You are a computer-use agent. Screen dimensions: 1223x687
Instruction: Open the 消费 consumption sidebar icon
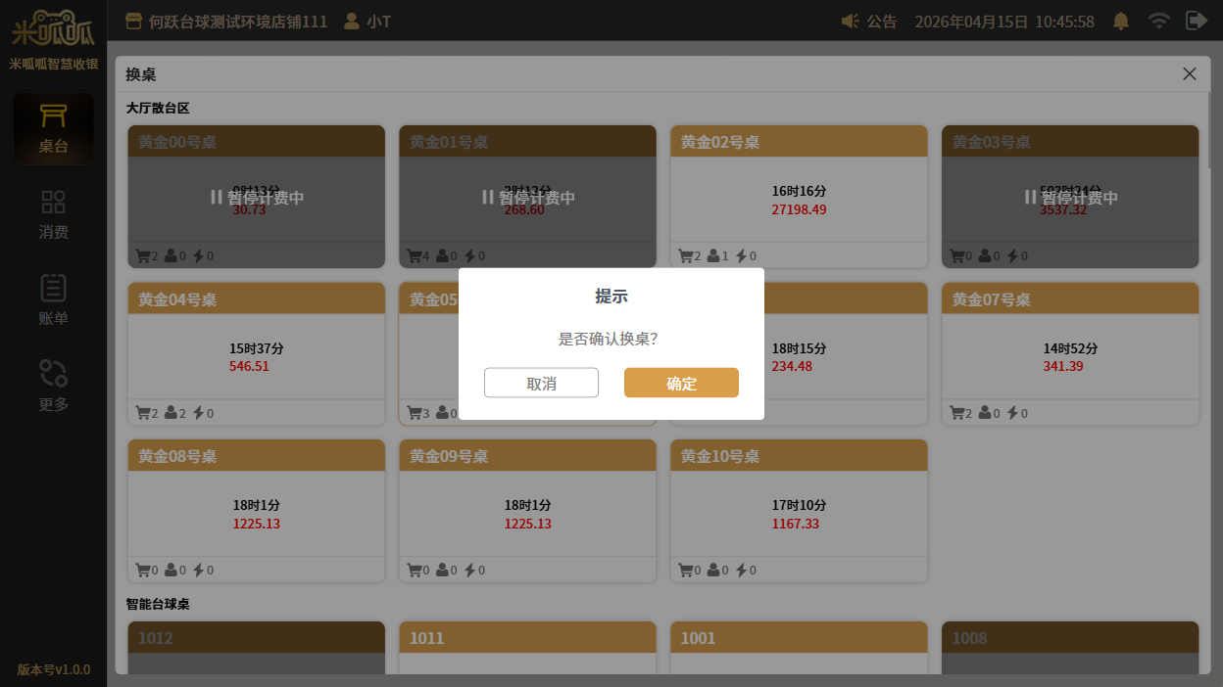(x=53, y=214)
